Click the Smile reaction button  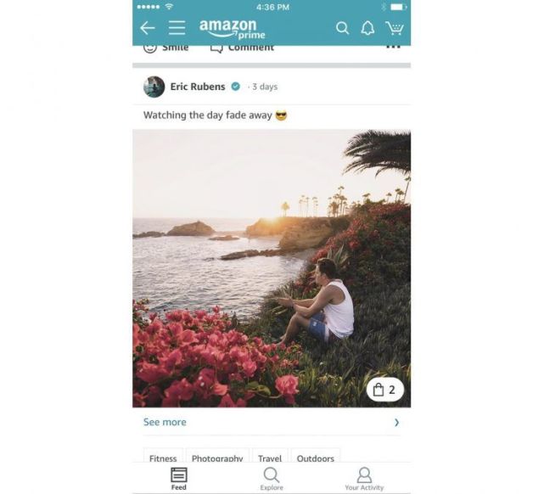point(165,48)
